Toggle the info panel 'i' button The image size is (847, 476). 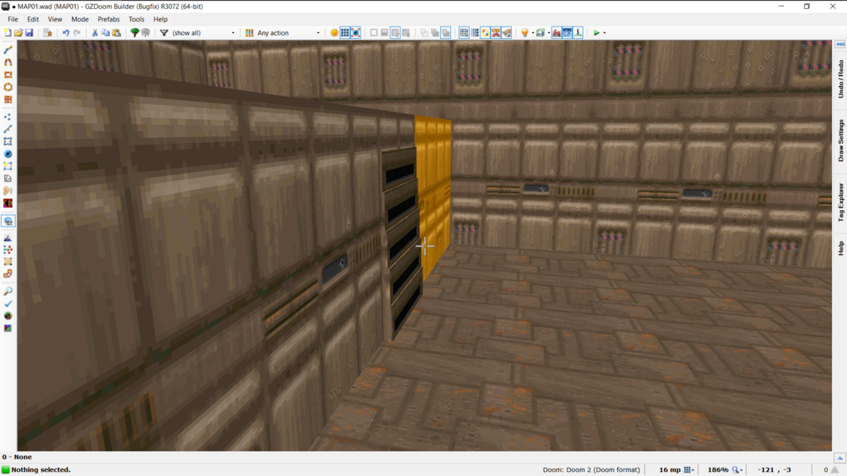[578, 33]
